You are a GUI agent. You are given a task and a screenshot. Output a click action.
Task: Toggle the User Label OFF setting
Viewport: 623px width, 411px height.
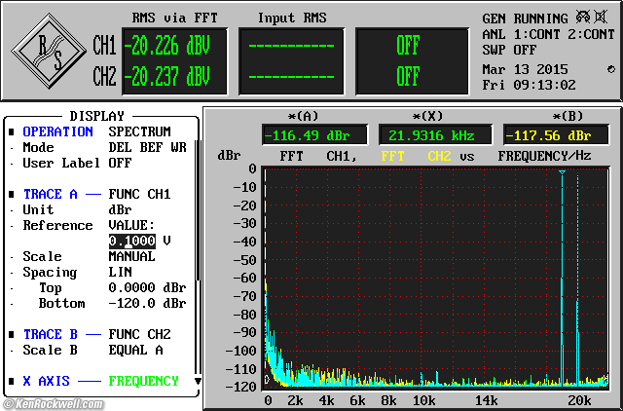coord(120,163)
